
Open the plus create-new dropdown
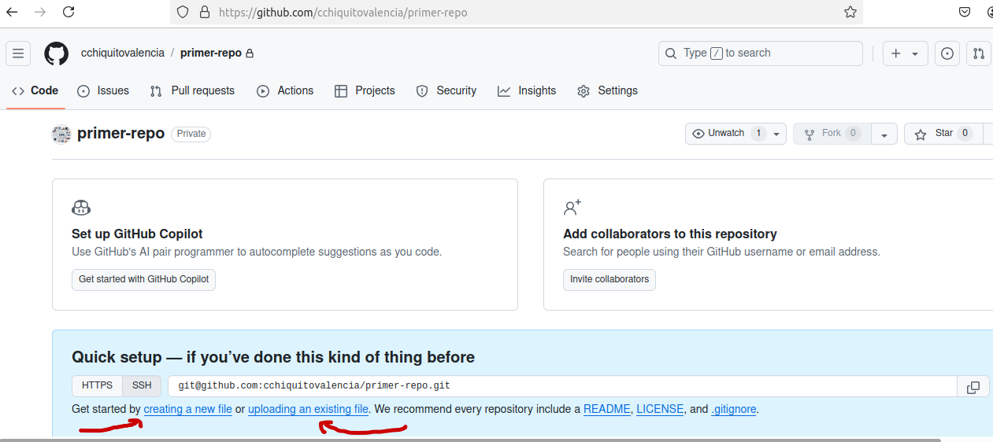click(905, 53)
